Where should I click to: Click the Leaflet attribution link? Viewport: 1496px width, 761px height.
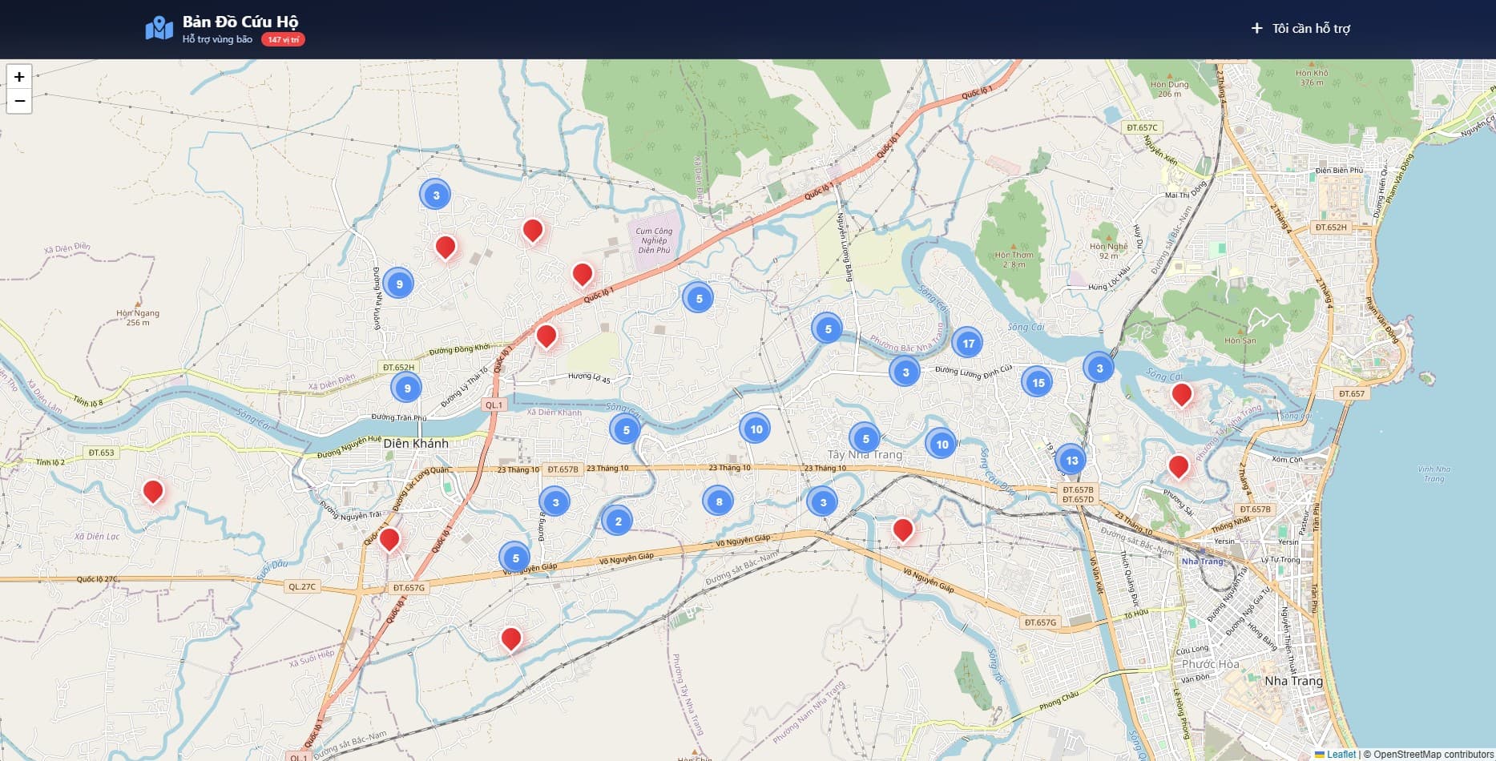pyautogui.click(x=1341, y=754)
